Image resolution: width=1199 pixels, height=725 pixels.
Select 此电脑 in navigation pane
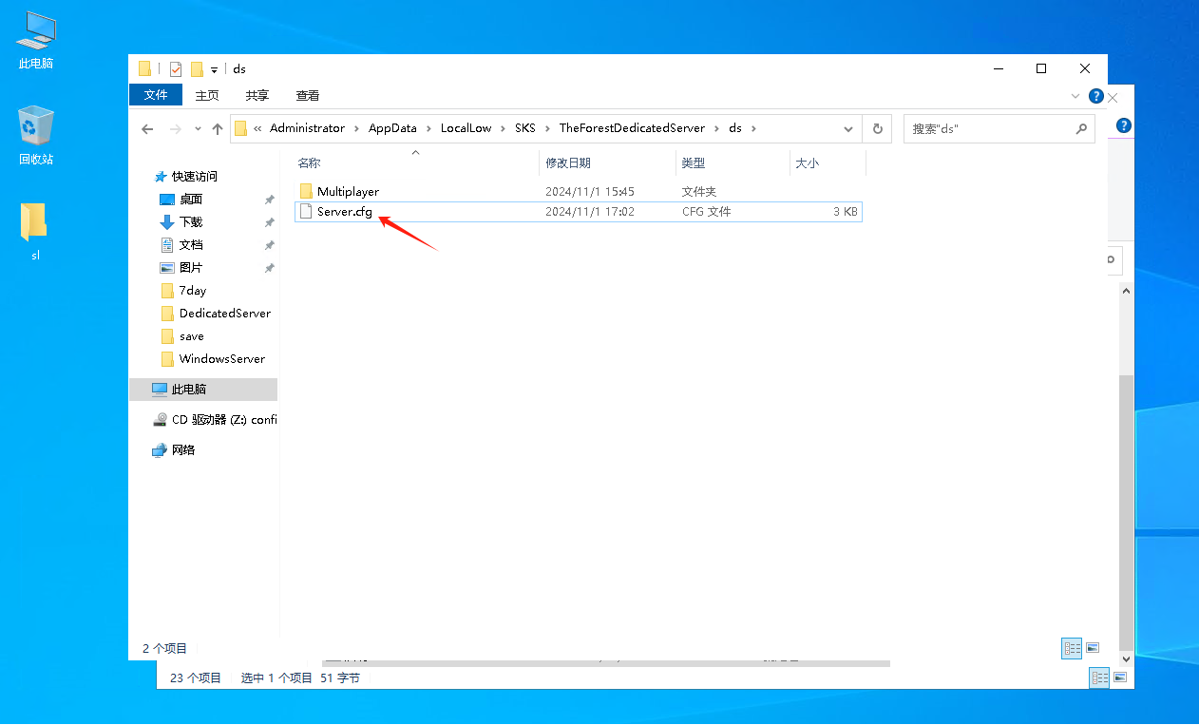(x=203, y=390)
